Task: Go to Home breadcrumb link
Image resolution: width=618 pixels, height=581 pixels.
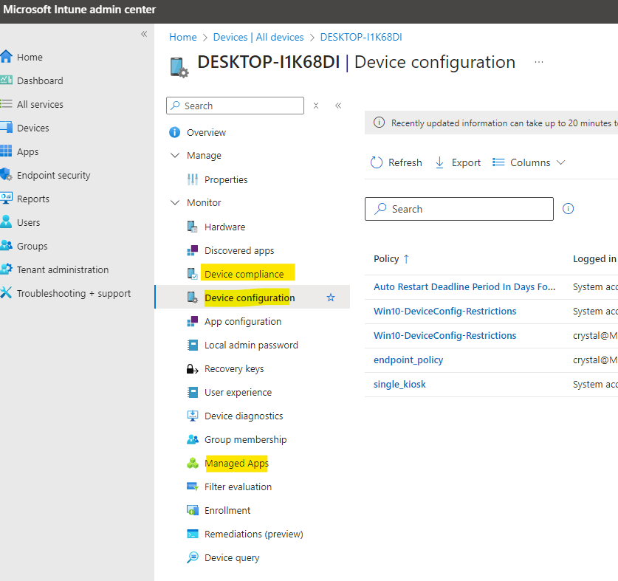Action: pos(183,37)
